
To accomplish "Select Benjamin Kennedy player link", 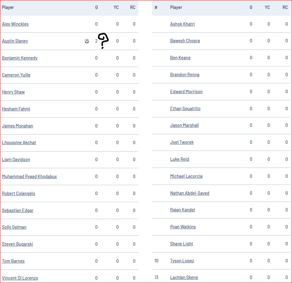I will point(20,58).
